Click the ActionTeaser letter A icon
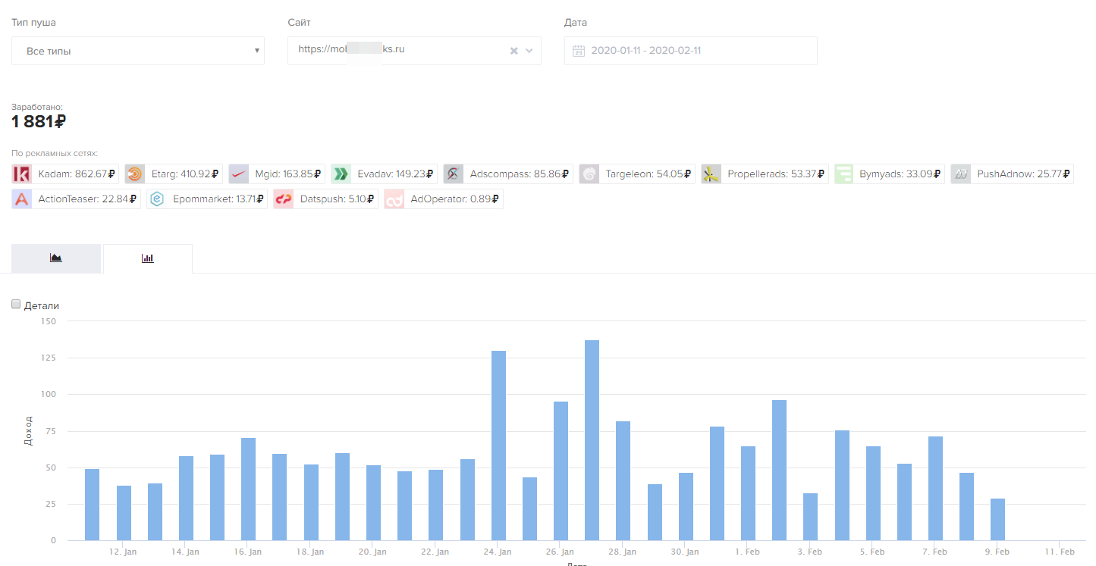The width and height of the screenshot is (1096, 566). click(22, 199)
